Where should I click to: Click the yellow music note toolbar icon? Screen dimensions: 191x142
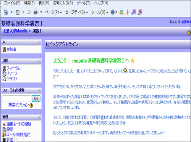[x=127, y=12]
